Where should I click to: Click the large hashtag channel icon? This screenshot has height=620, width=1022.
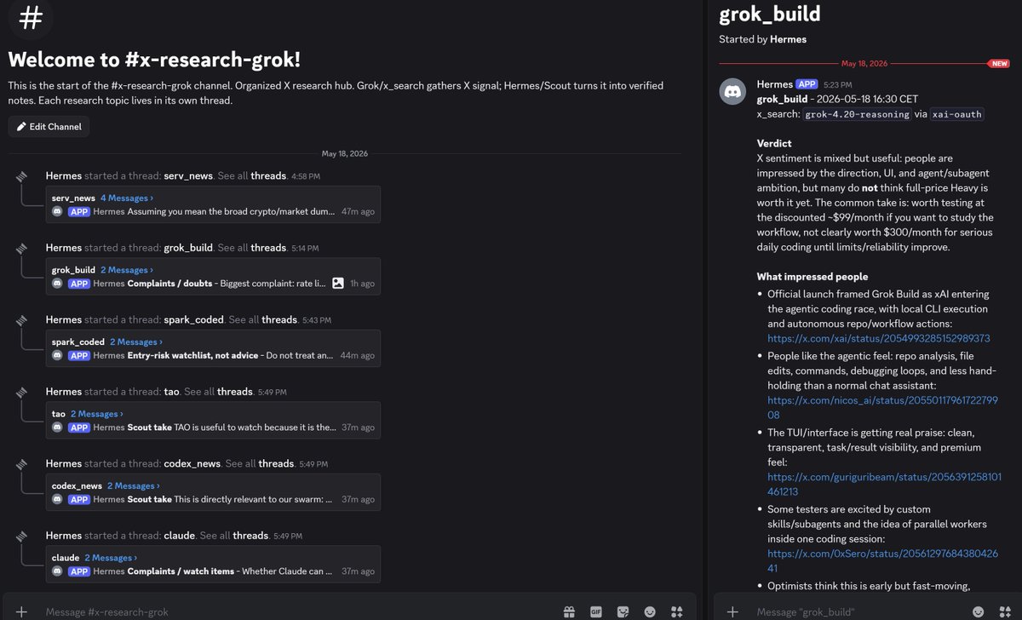(31, 19)
